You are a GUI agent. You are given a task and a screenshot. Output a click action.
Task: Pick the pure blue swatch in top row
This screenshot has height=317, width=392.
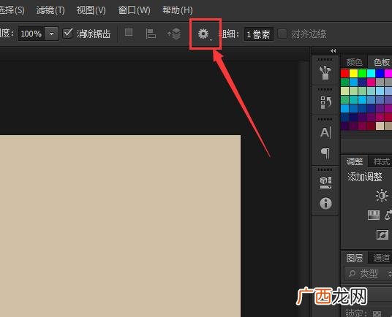(380, 73)
